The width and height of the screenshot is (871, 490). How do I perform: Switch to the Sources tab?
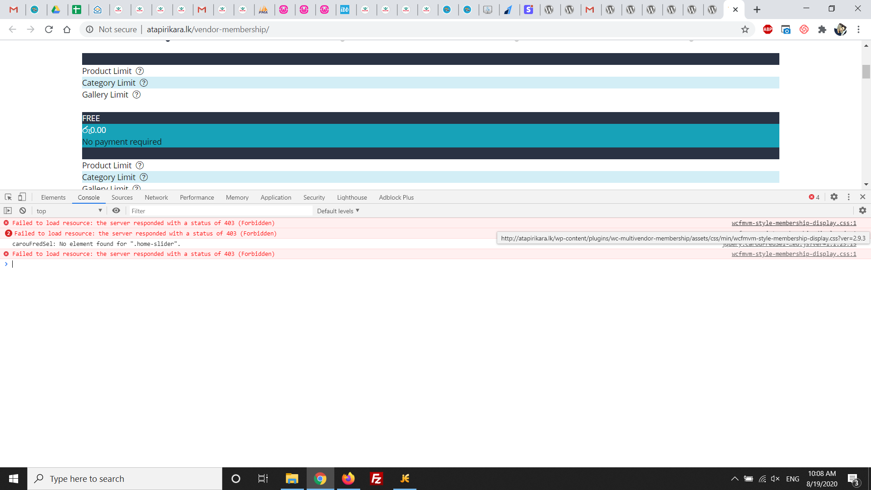(122, 197)
